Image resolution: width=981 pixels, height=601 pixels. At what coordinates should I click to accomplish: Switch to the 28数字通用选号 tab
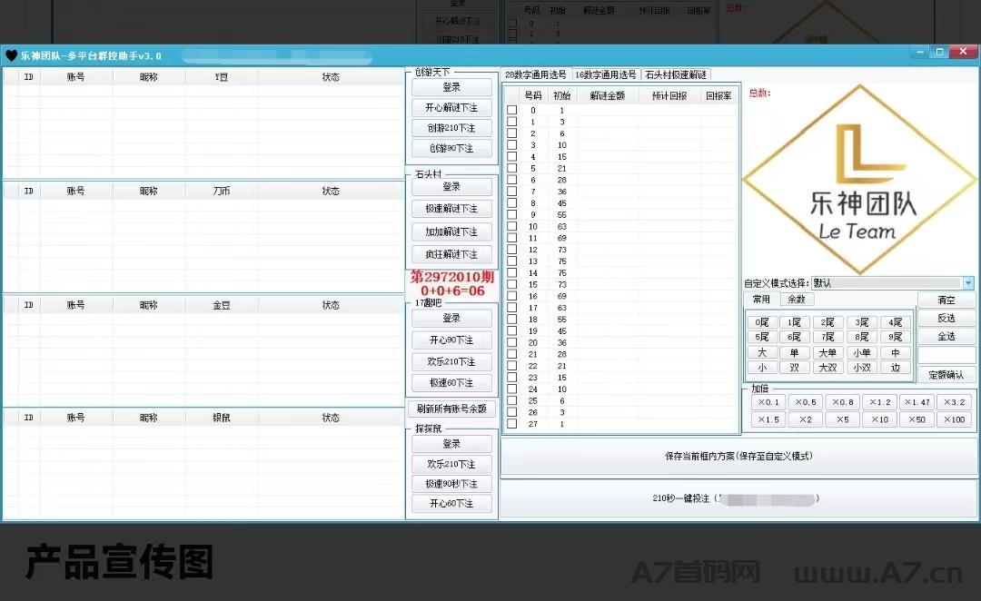click(536, 75)
